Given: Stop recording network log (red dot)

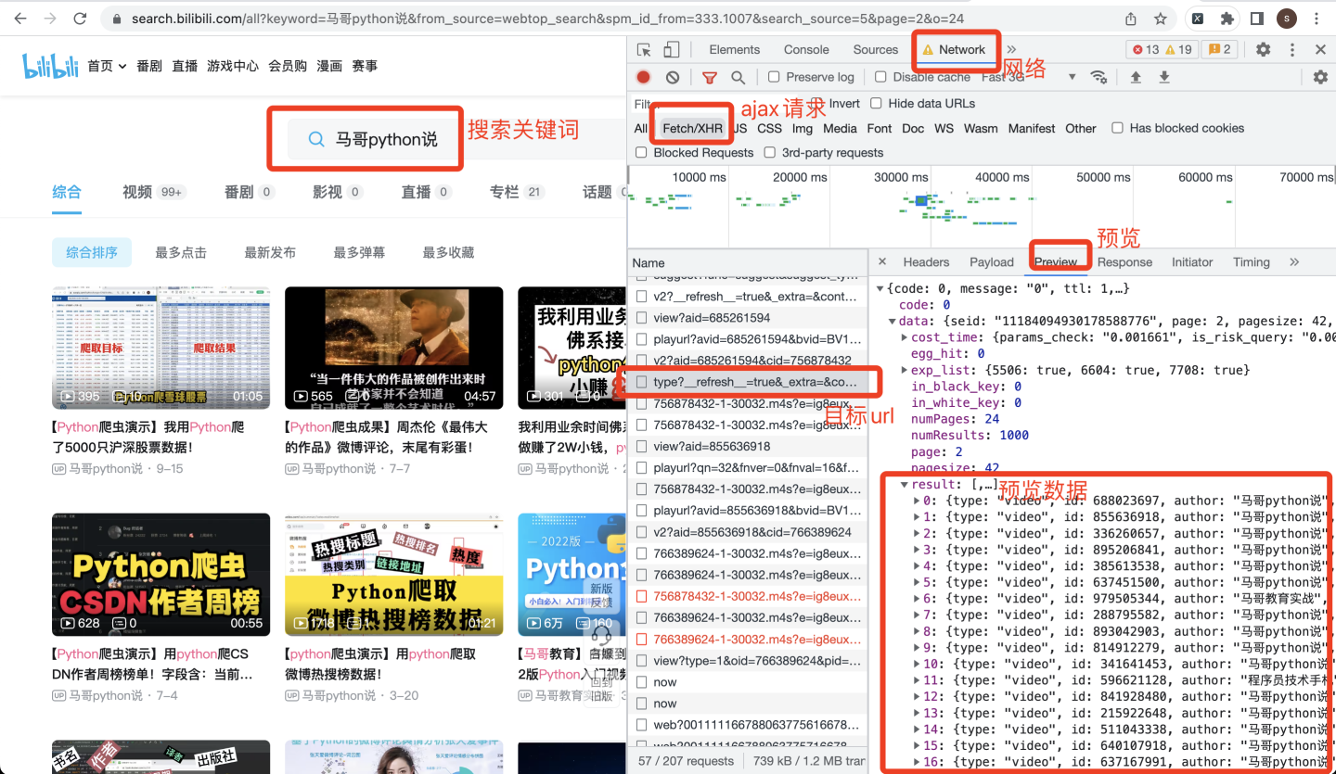Looking at the screenshot, I should click(643, 78).
